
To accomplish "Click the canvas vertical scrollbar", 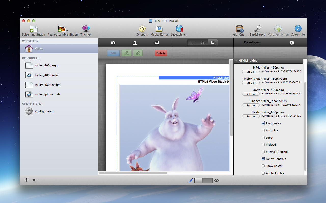I will pyautogui.click(x=232, y=98).
